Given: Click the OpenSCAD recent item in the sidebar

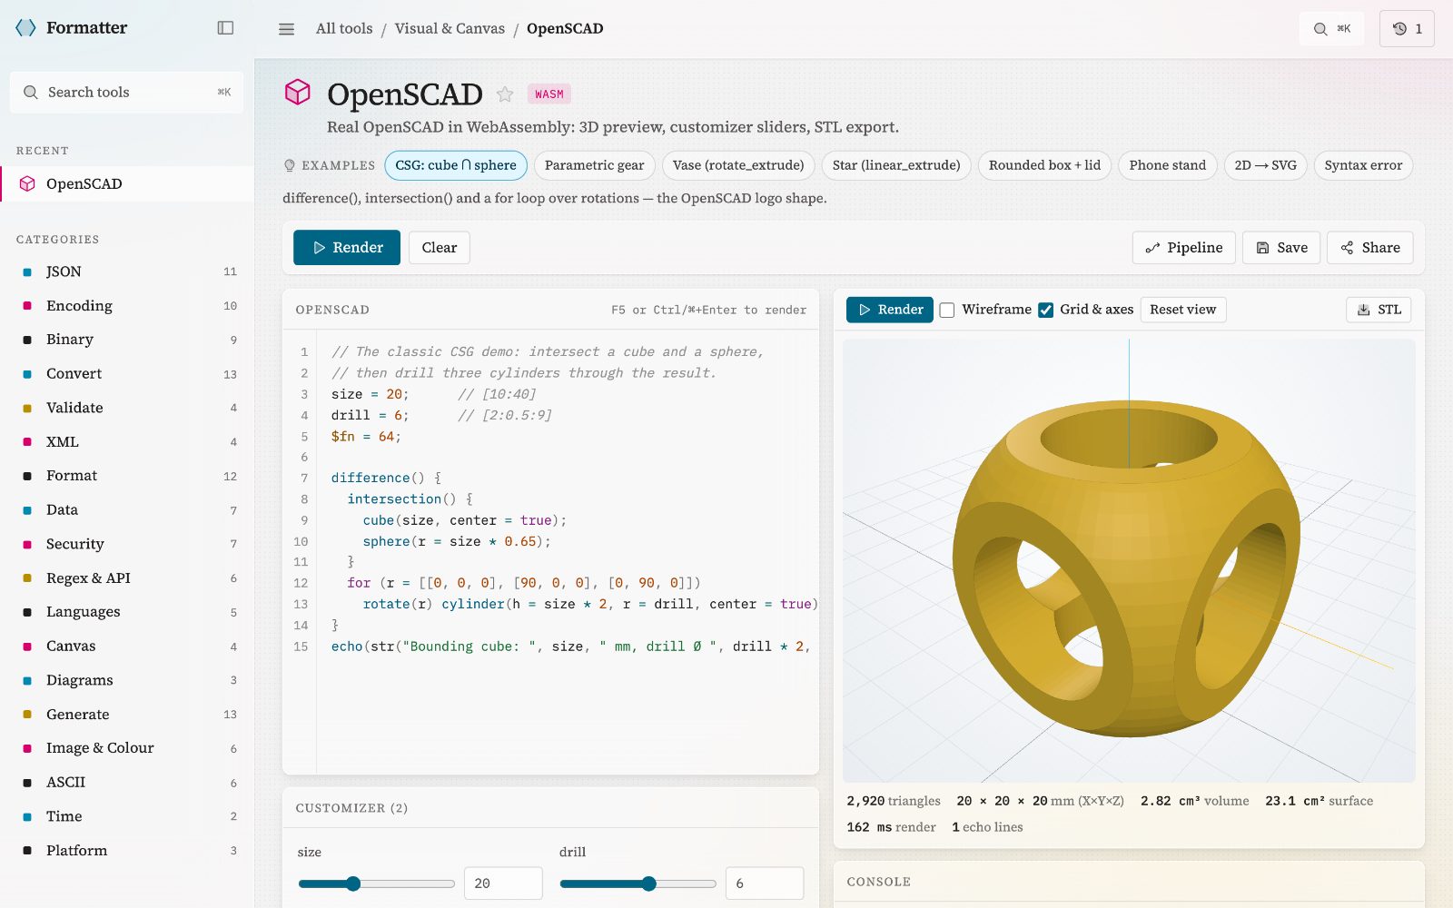Looking at the screenshot, I should tap(127, 183).
